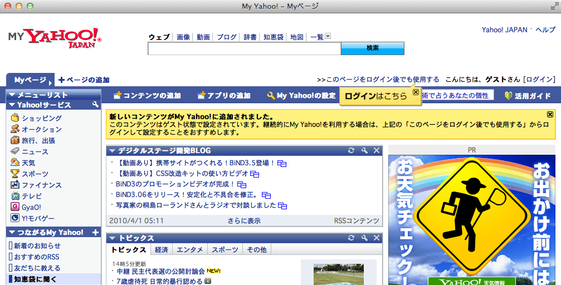Click the GyaO! icon
Screen dimensions: 561x285
15,207
